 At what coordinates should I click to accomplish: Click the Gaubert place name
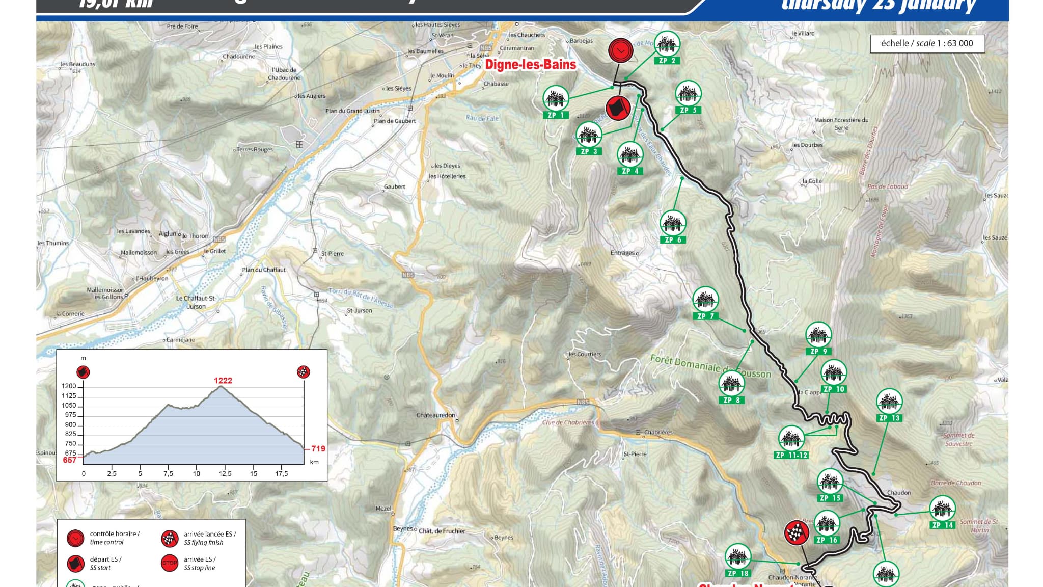click(x=395, y=186)
